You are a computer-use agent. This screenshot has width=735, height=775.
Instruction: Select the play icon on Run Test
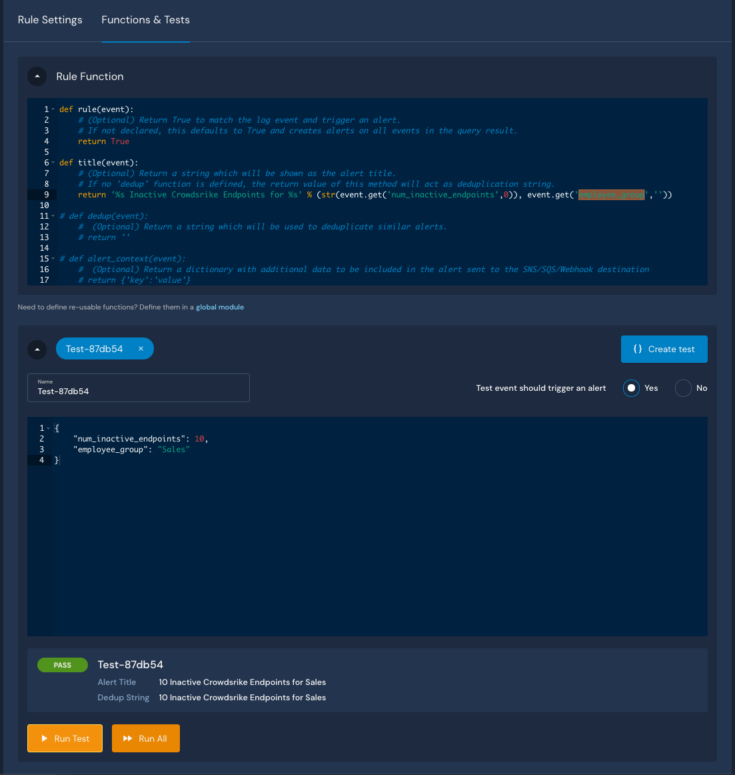pyautogui.click(x=44, y=738)
